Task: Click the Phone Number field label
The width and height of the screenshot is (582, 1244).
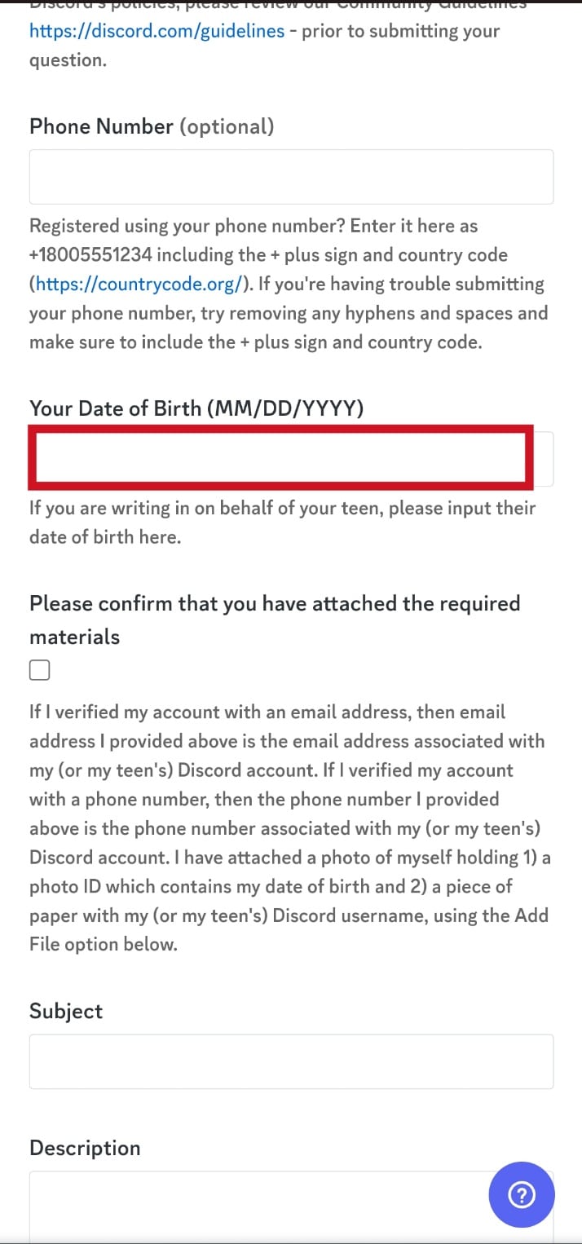Action: [101, 126]
